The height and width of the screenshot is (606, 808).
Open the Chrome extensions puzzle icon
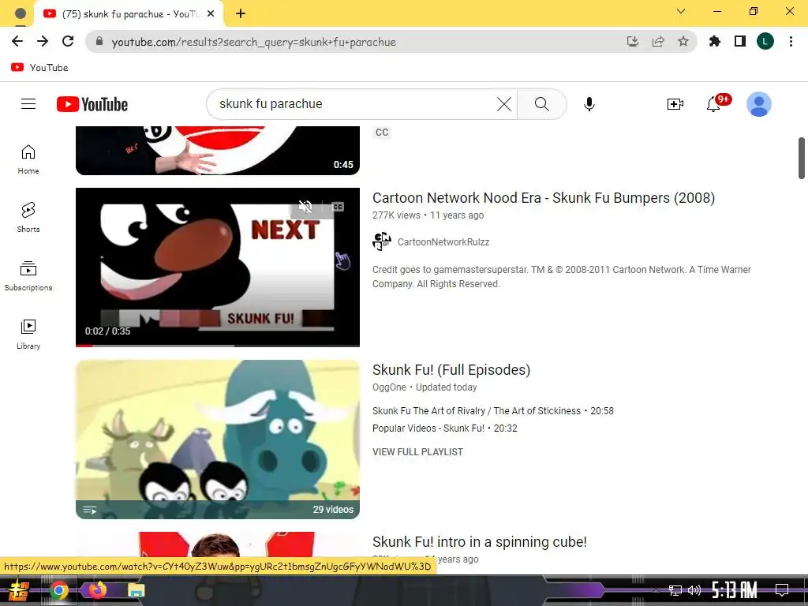714,41
